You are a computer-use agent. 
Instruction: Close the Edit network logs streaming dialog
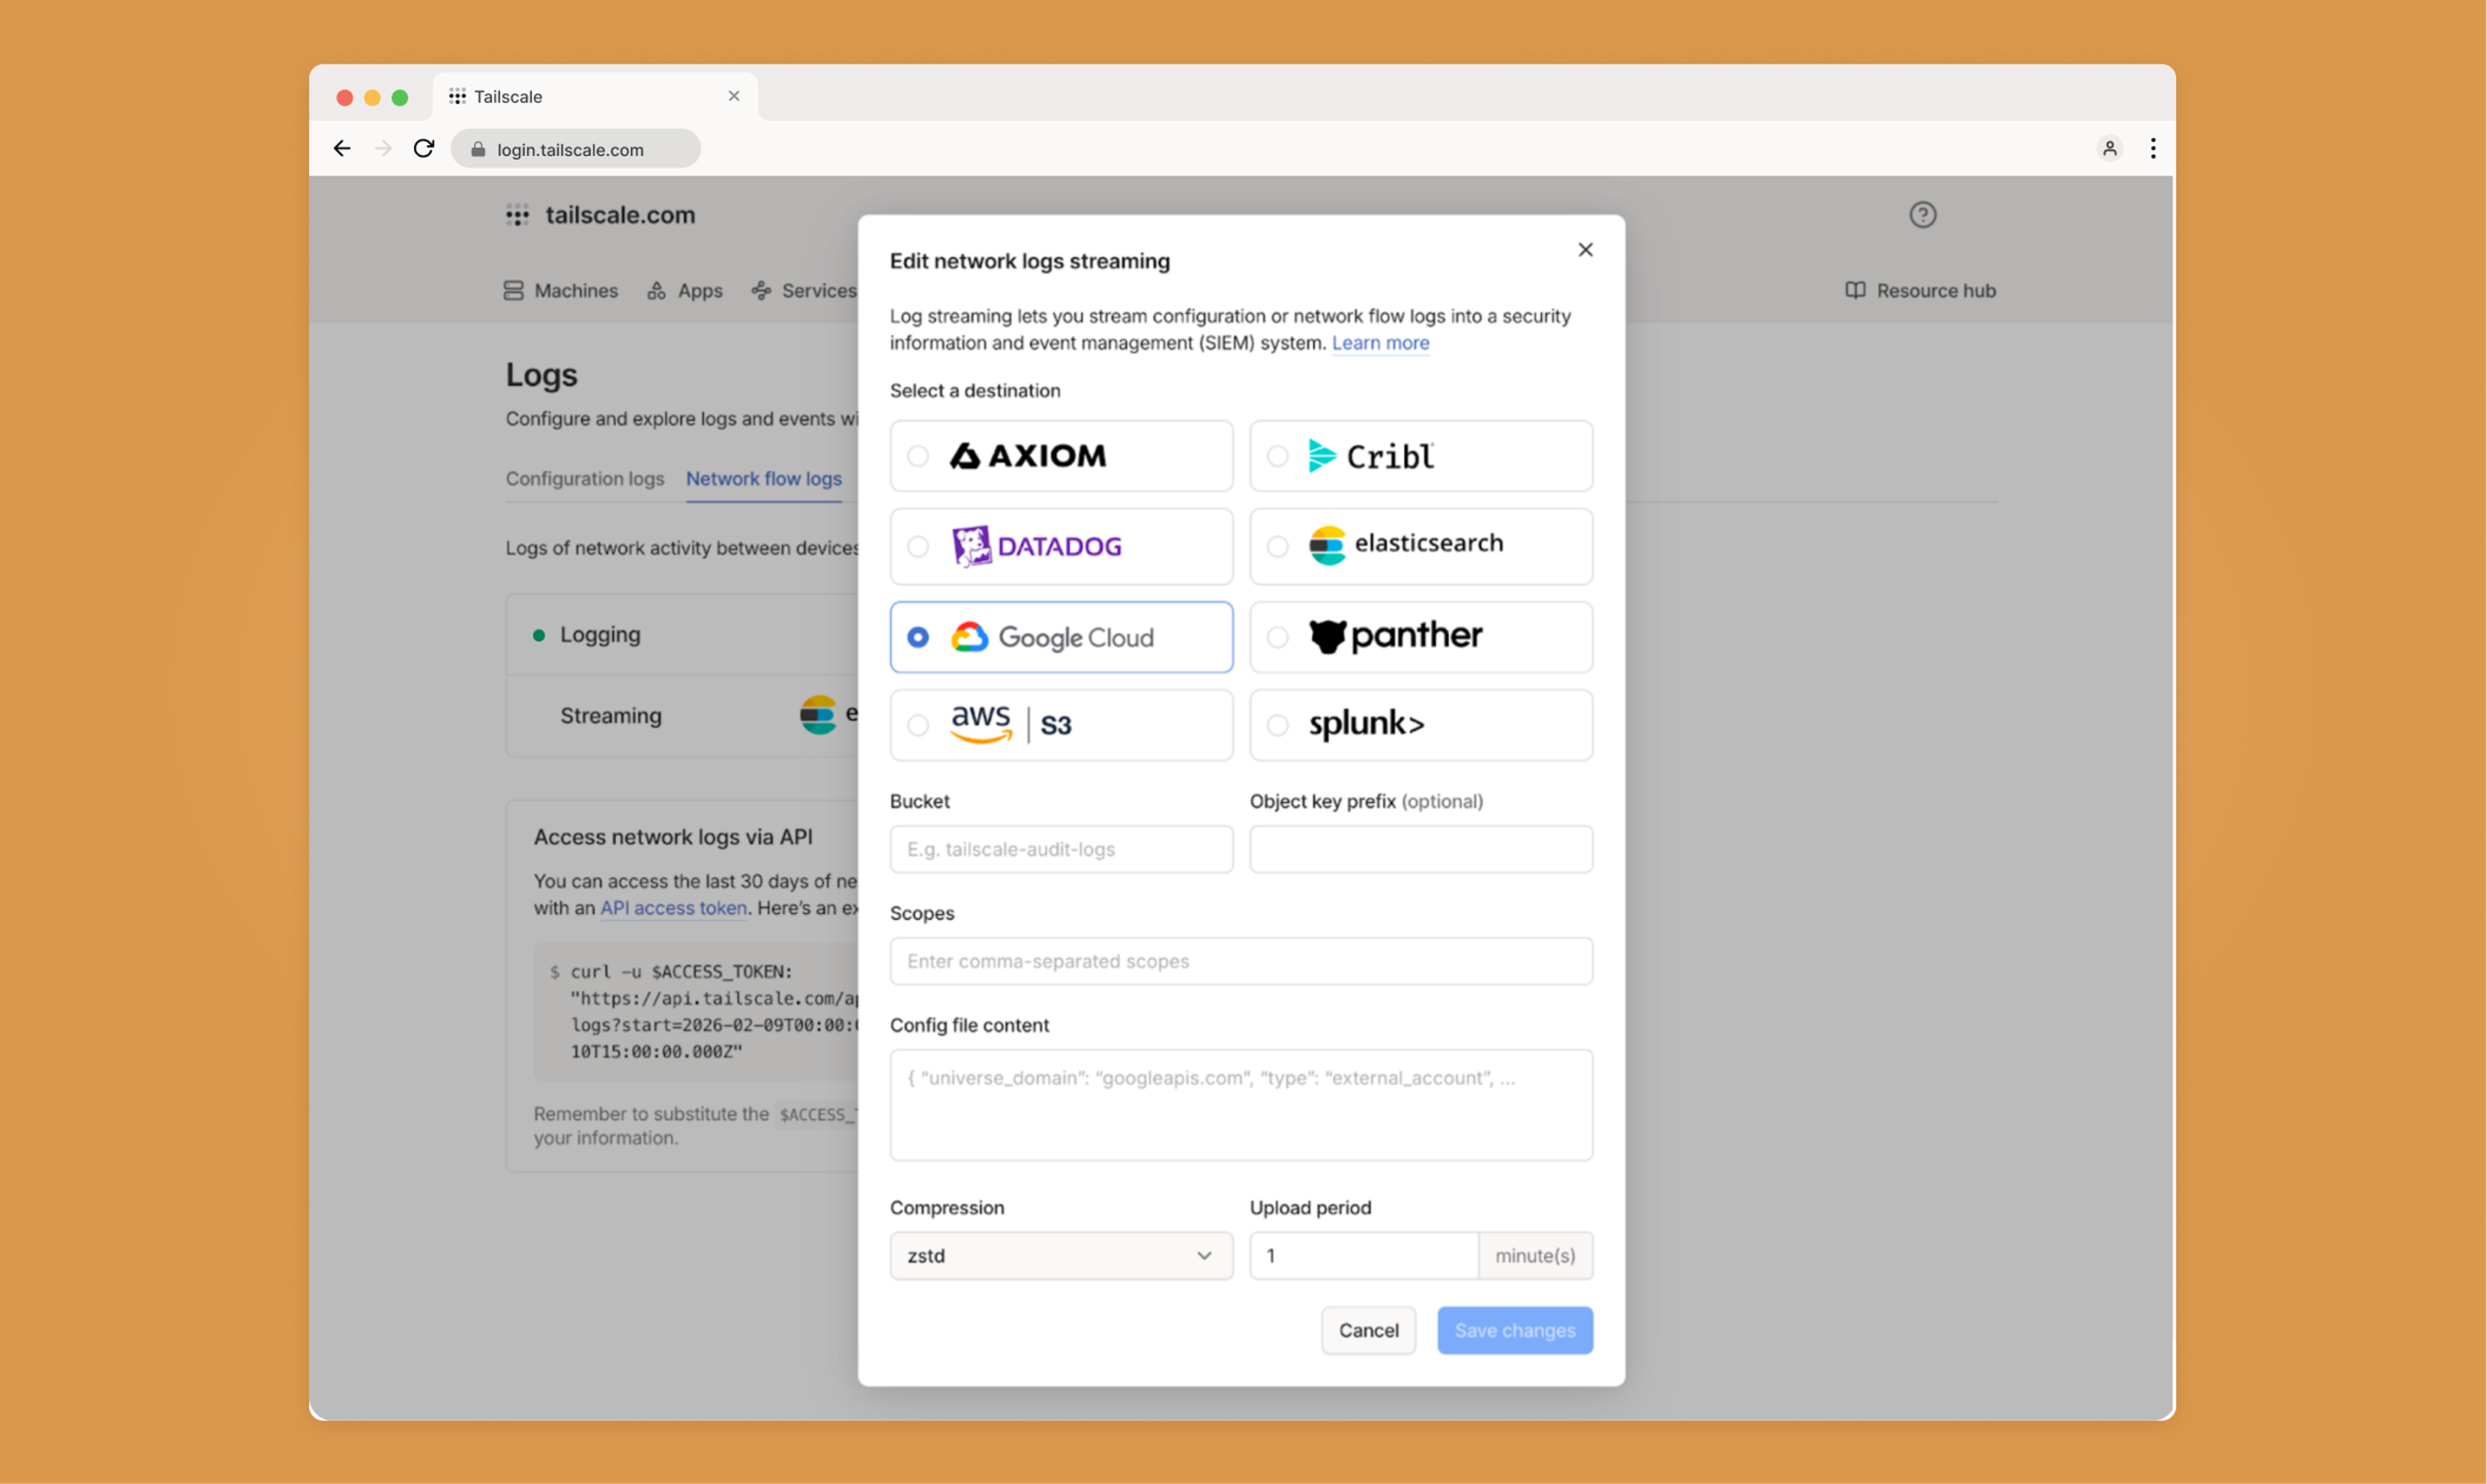1585,250
